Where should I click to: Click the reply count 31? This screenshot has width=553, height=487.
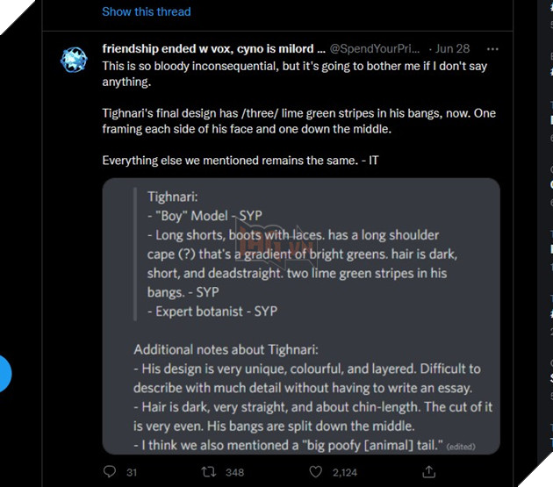(x=132, y=473)
